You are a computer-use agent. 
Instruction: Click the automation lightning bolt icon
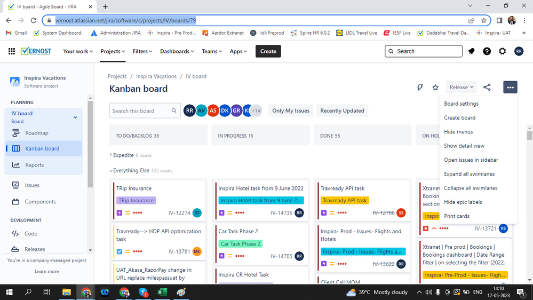(420, 88)
